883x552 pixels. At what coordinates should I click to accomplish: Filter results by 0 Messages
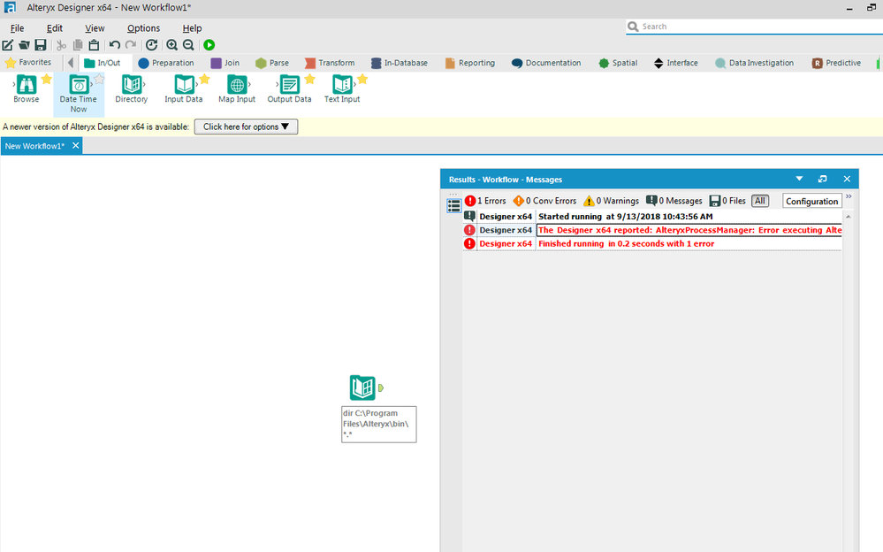tap(674, 201)
